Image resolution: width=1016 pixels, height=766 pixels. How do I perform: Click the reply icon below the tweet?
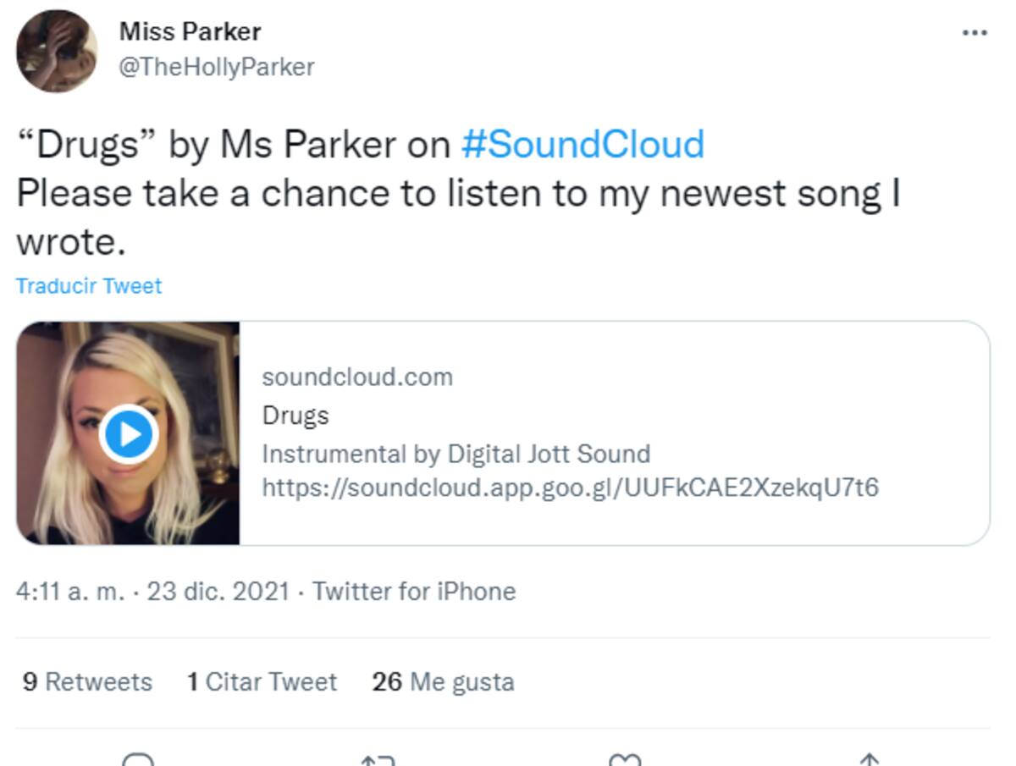coord(137,759)
